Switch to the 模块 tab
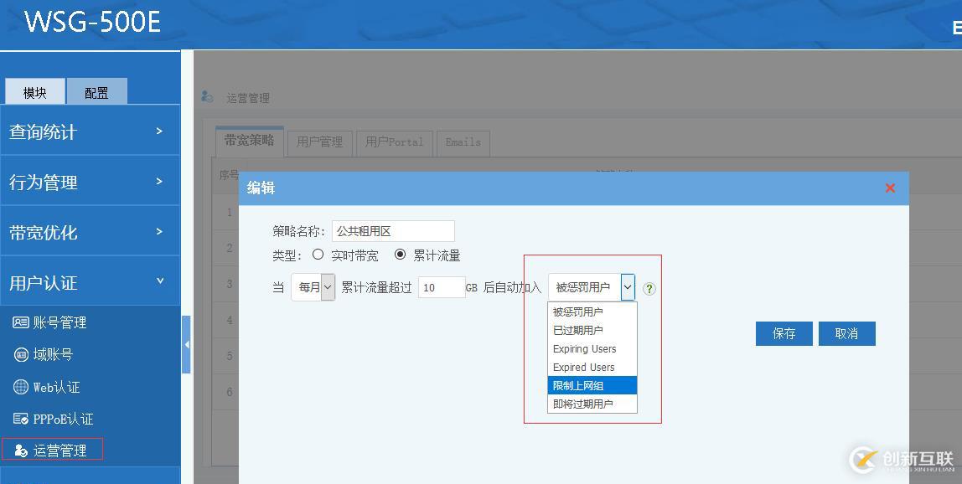 click(x=35, y=92)
